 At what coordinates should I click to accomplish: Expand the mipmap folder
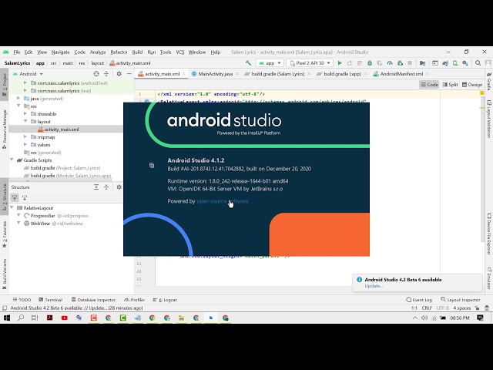[x=25, y=136]
